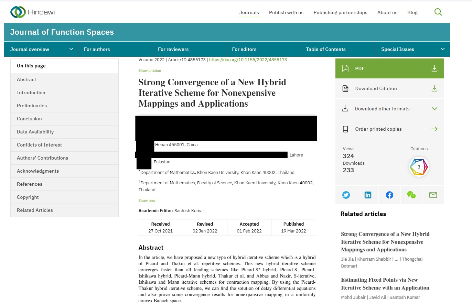Open Publish with us menu
The image size is (472, 304).
pos(286,12)
